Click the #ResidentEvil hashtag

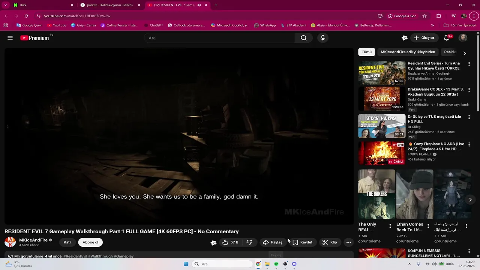[x=75, y=256]
